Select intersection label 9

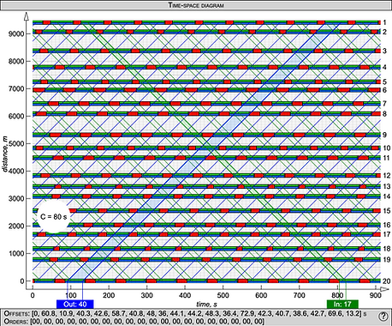tap(384, 135)
